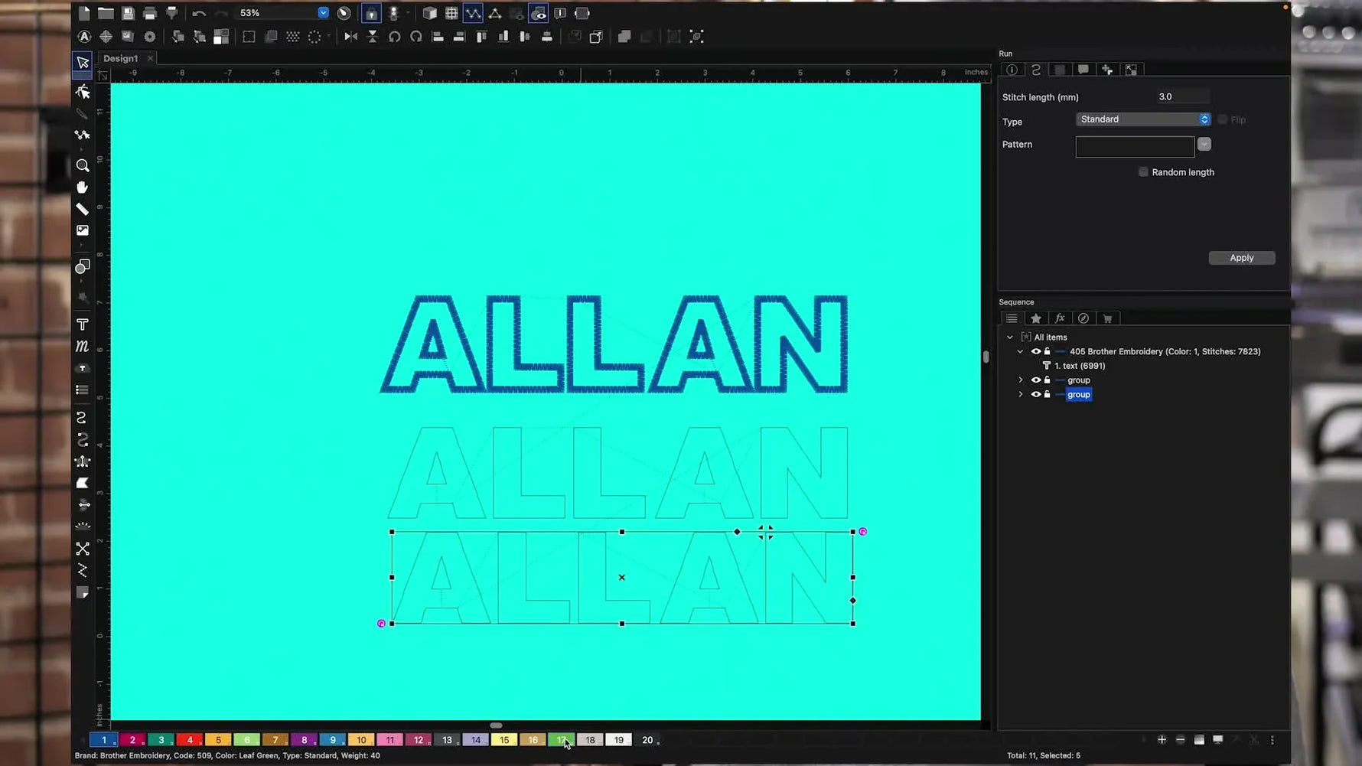Collapse the 405 Brother Embroidery node
The width and height of the screenshot is (1362, 766).
point(1020,352)
